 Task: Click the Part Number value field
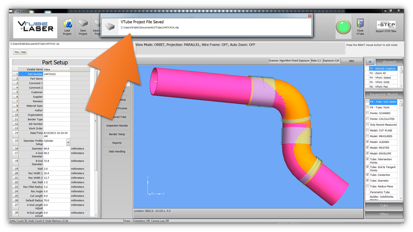click(x=56, y=74)
